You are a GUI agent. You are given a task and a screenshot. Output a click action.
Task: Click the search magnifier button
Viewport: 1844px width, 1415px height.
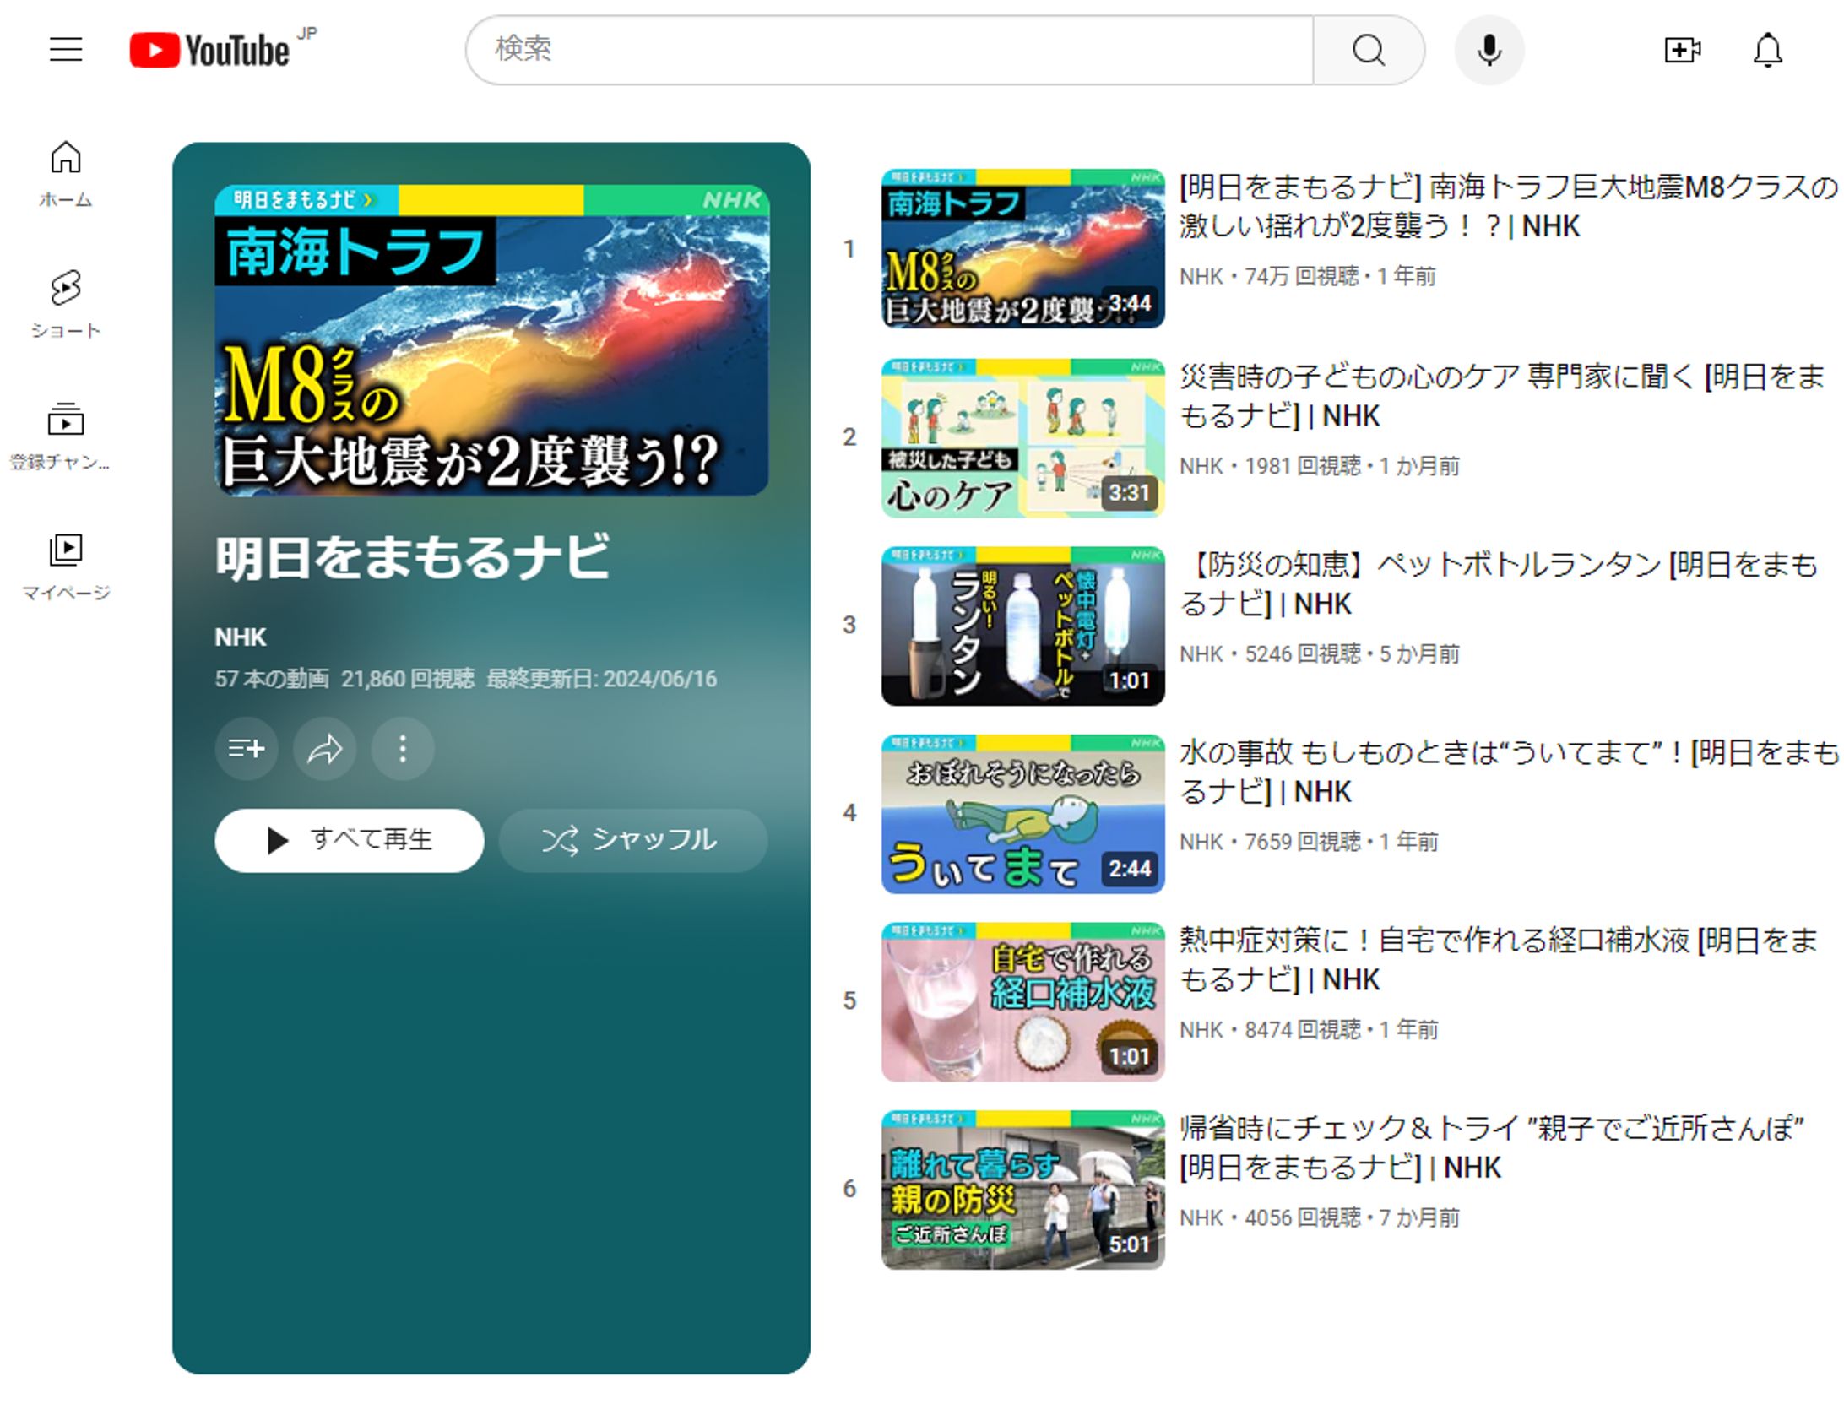[1368, 50]
